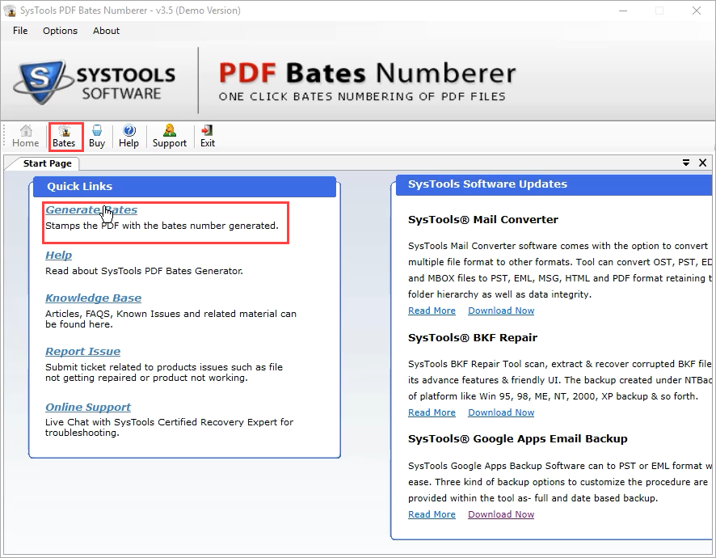Click the app icon in title bar
The height and width of the screenshot is (558, 716).
[10, 10]
